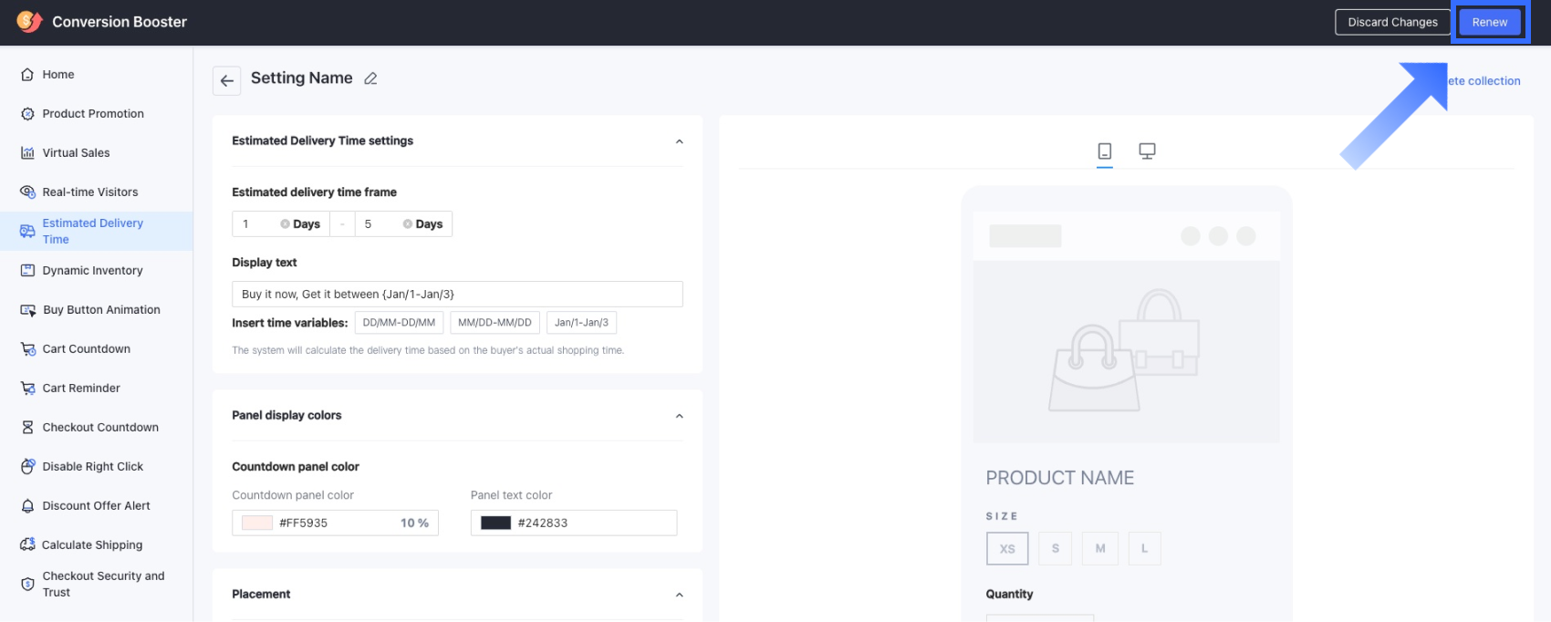Click the Dynamic Inventory icon

point(27,271)
